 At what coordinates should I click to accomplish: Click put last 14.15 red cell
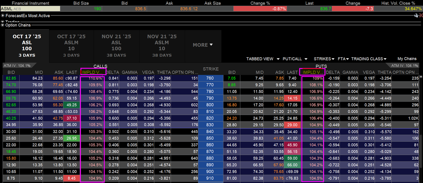[x=292, y=98]
